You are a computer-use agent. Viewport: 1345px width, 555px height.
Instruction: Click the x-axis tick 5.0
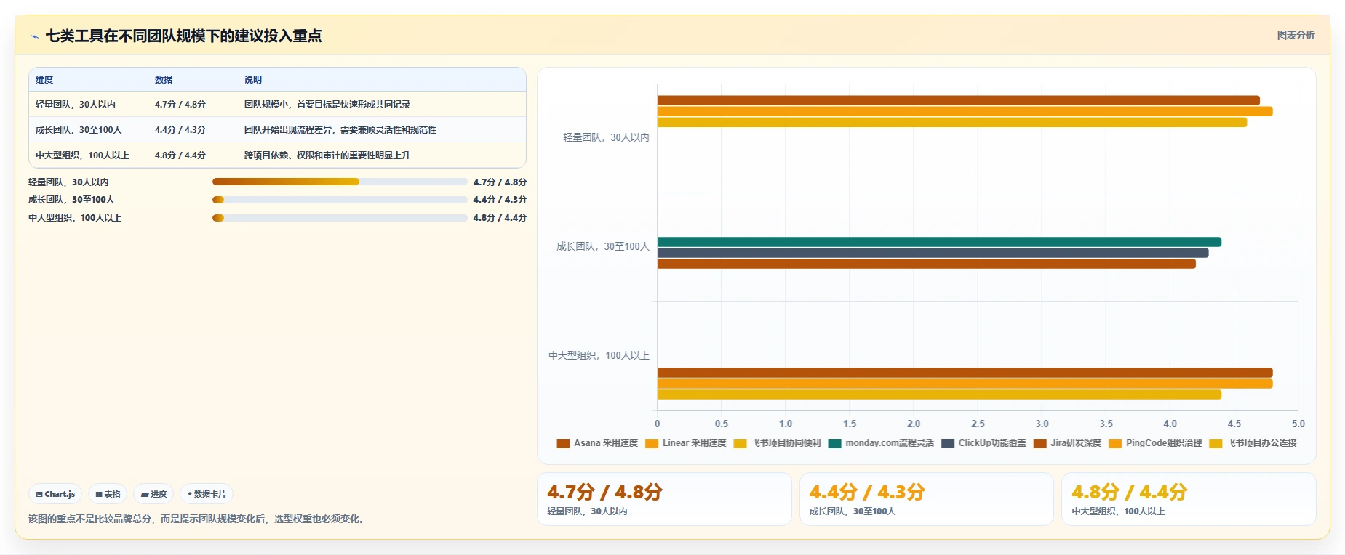click(1298, 424)
